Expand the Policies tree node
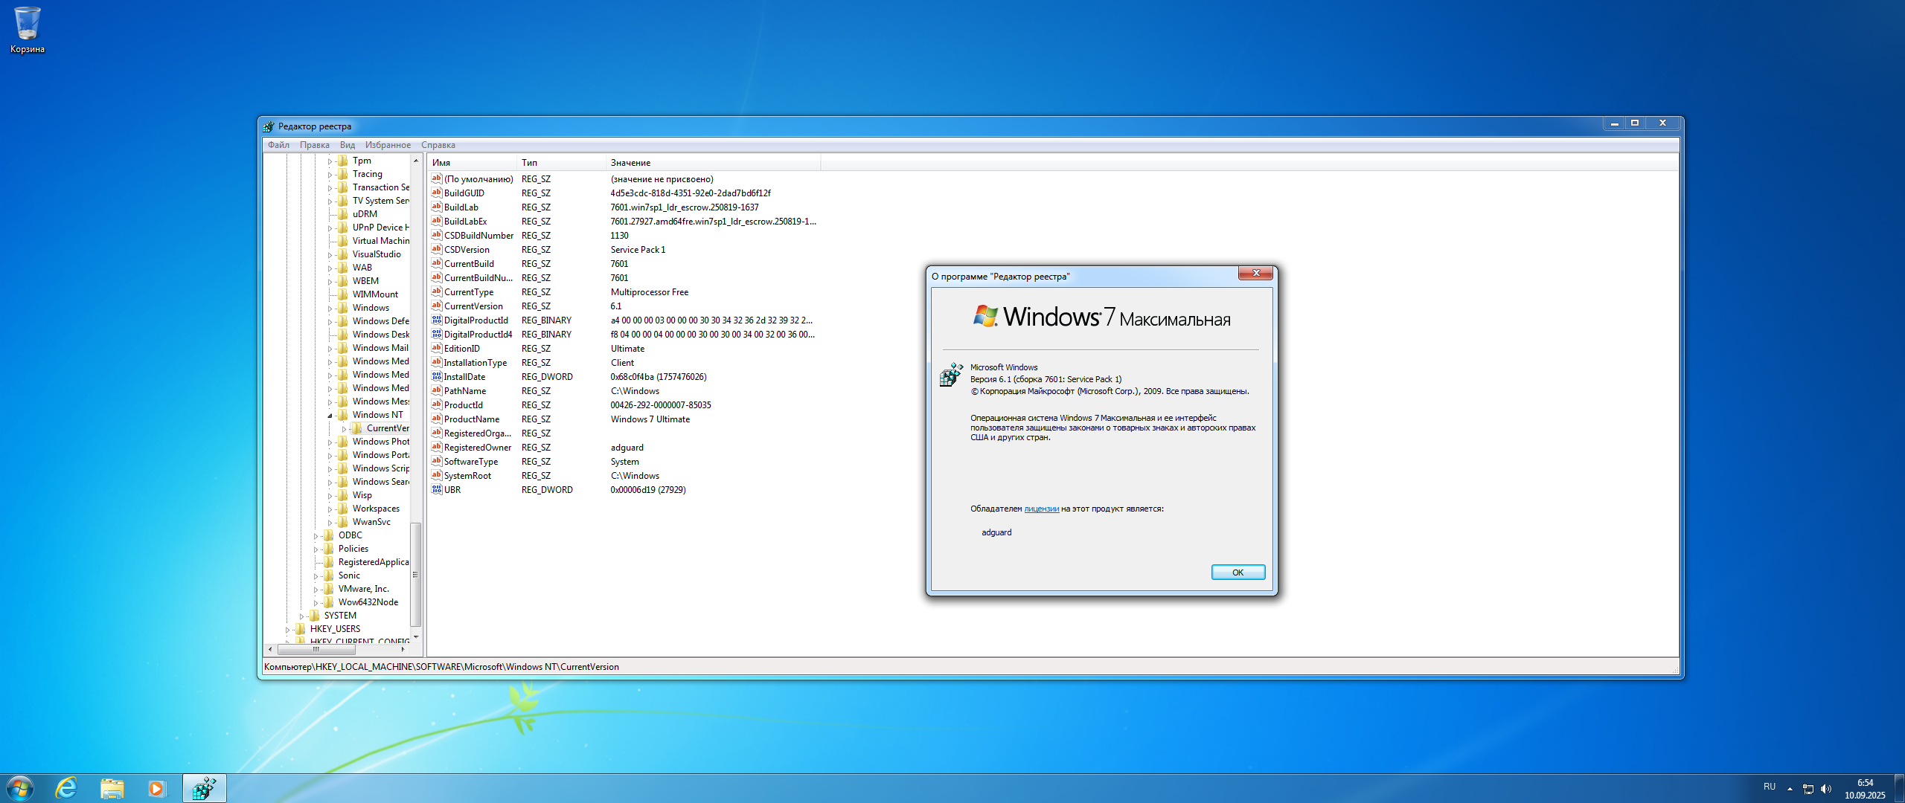1905x803 pixels. [x=316, y=549]
